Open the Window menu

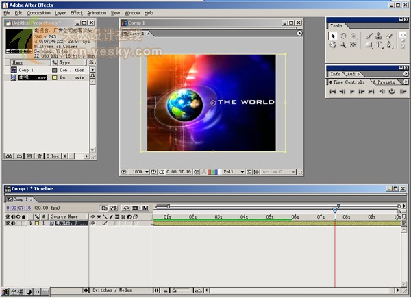tap(132, 13)
